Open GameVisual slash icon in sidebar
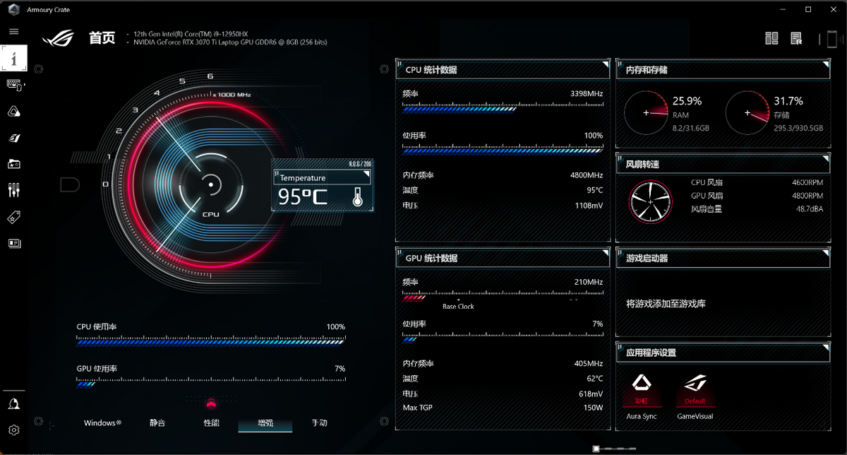Screen dimensions: 847x455 point(13,138)
